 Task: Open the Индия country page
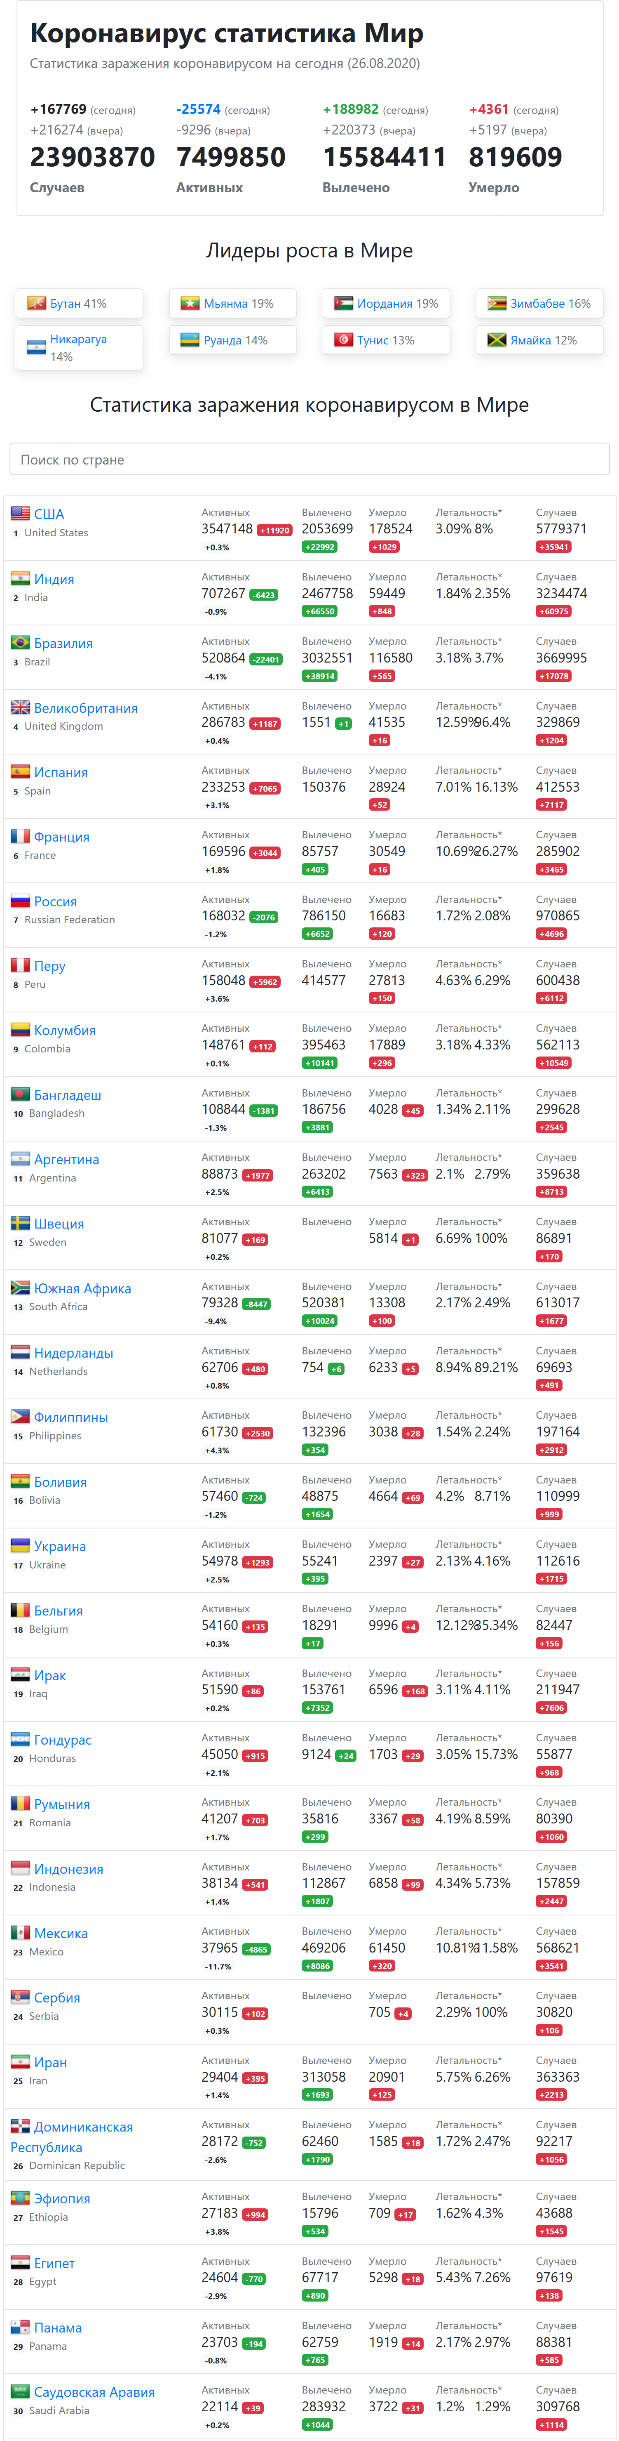[54, 579]
